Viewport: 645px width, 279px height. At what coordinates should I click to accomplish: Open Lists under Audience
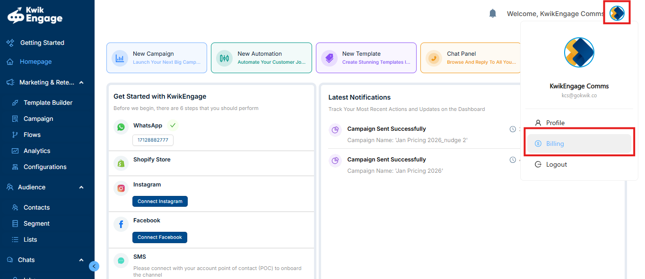coord(30,240)
